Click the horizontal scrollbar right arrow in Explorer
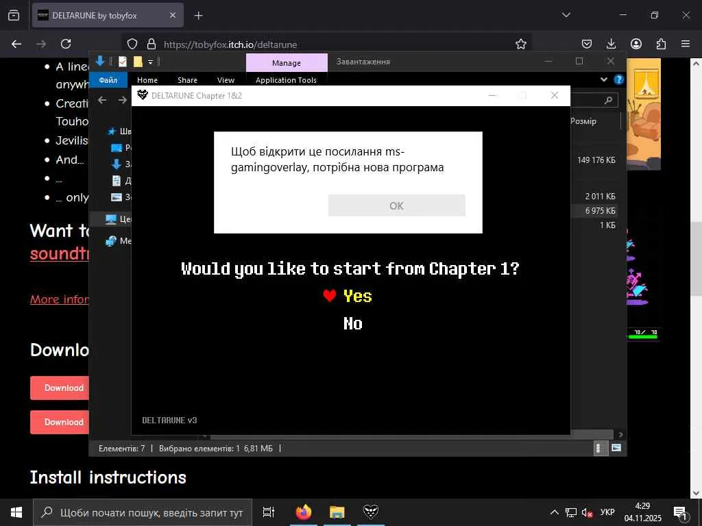This screenshot has height=526, width=702. [x=620, y=434]
